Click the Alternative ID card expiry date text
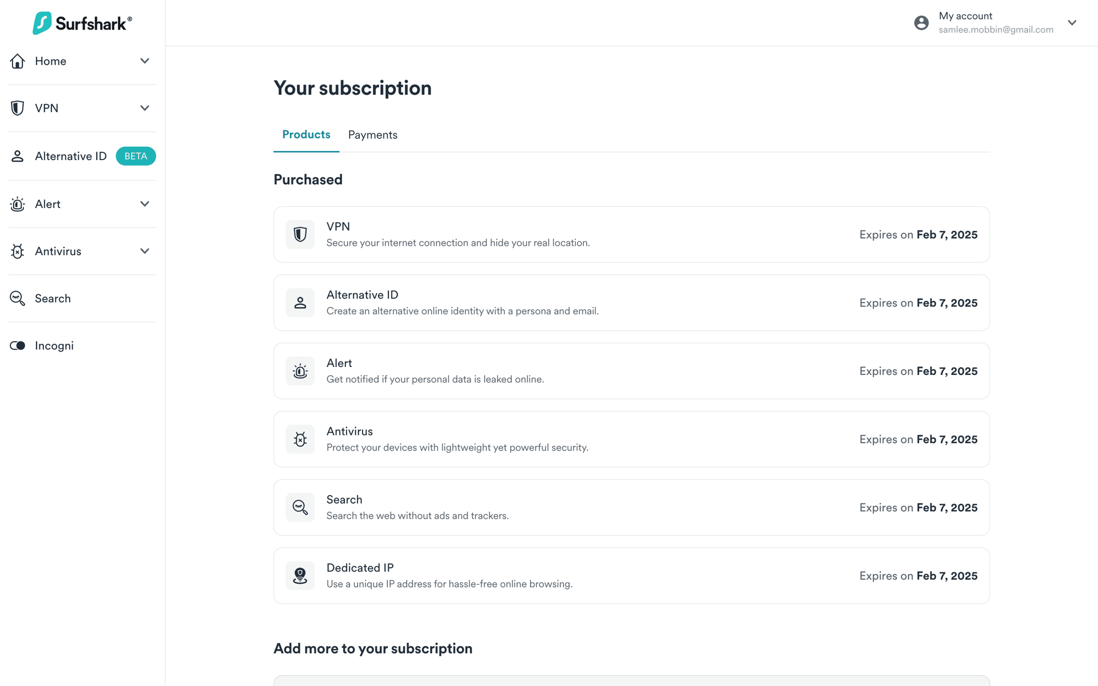1098x686 pixels. pyautogui.click(x=918, y=303)
